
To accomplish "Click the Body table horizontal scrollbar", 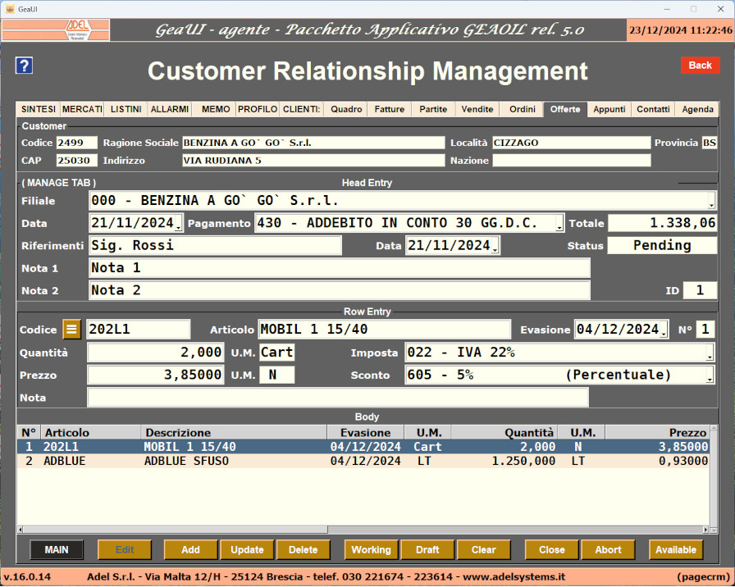I will pos(363,530).
